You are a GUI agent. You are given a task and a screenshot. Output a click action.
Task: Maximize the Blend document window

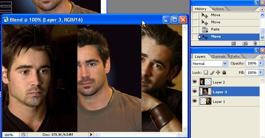click(x=175, y=20)
